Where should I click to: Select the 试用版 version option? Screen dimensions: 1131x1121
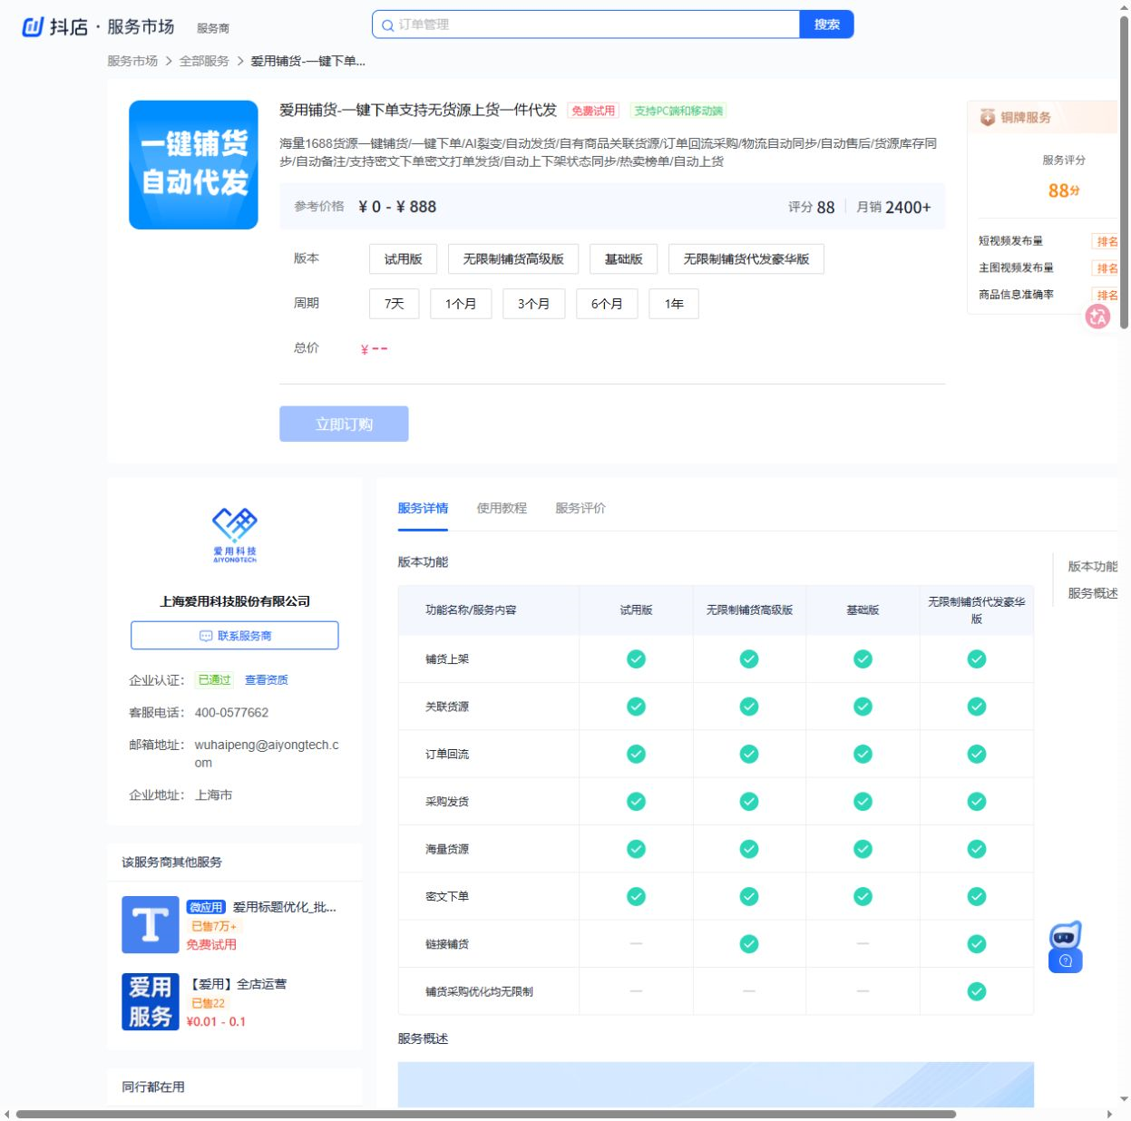coord(403,259)
